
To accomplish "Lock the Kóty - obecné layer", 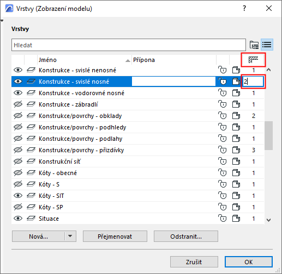I will (x=223, y=173).
